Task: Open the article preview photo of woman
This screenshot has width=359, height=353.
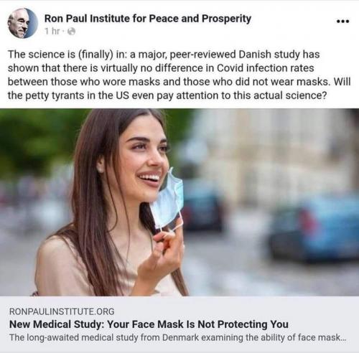Action: 179,202
